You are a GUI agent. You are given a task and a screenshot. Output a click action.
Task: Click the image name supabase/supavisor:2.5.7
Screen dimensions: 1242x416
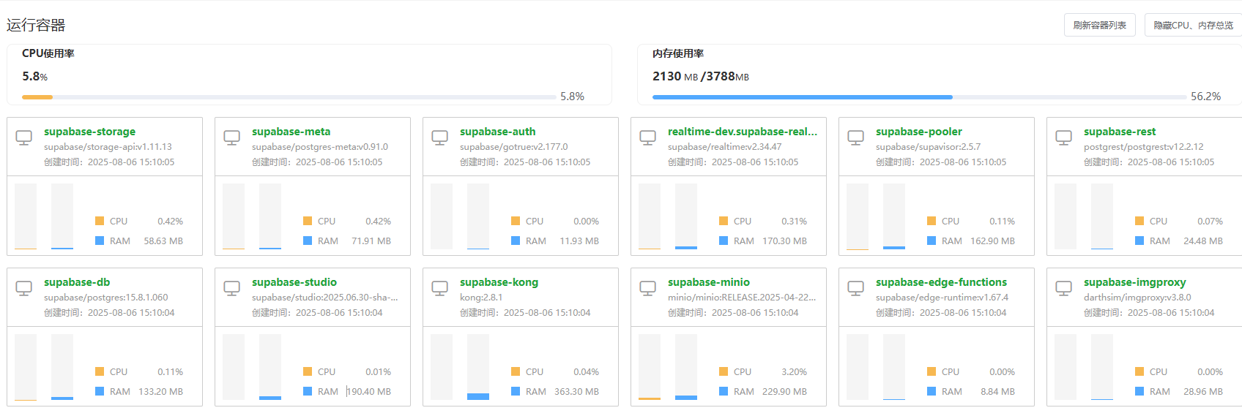928,147
